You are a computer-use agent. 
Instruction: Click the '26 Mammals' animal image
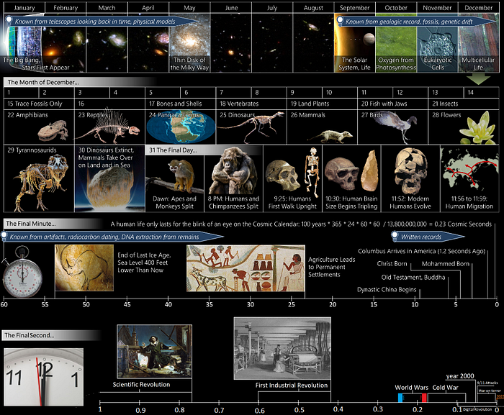(330, 136)
